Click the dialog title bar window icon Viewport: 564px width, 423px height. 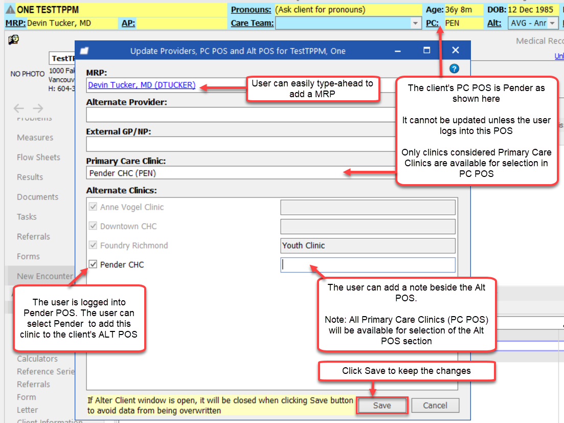point(84,51)
